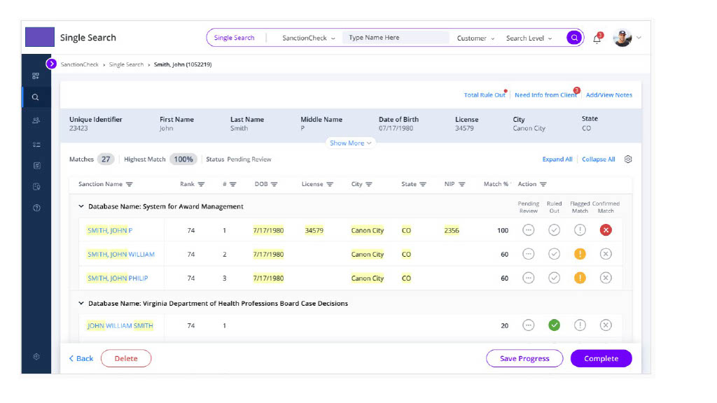This screenshot has height=403, width=717.
Task: Filter by Rank column
Action: pos(201,184)
